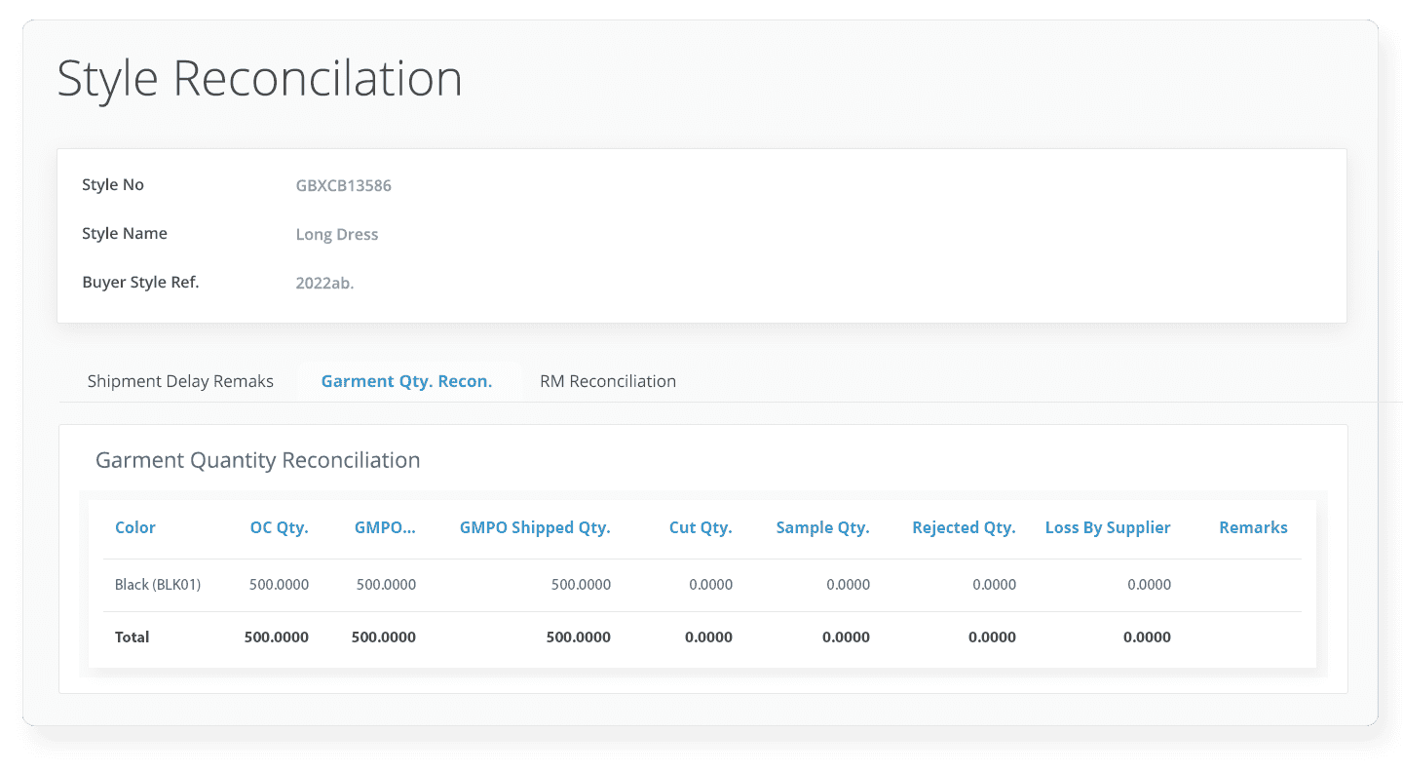The height and width of the screenshot is (772, 1403).
Task: Click the Loss By Supplier column header
Action: tap(1108, 527)
